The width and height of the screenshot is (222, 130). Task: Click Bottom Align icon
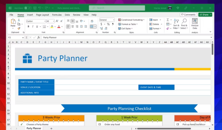pos(77,22)
